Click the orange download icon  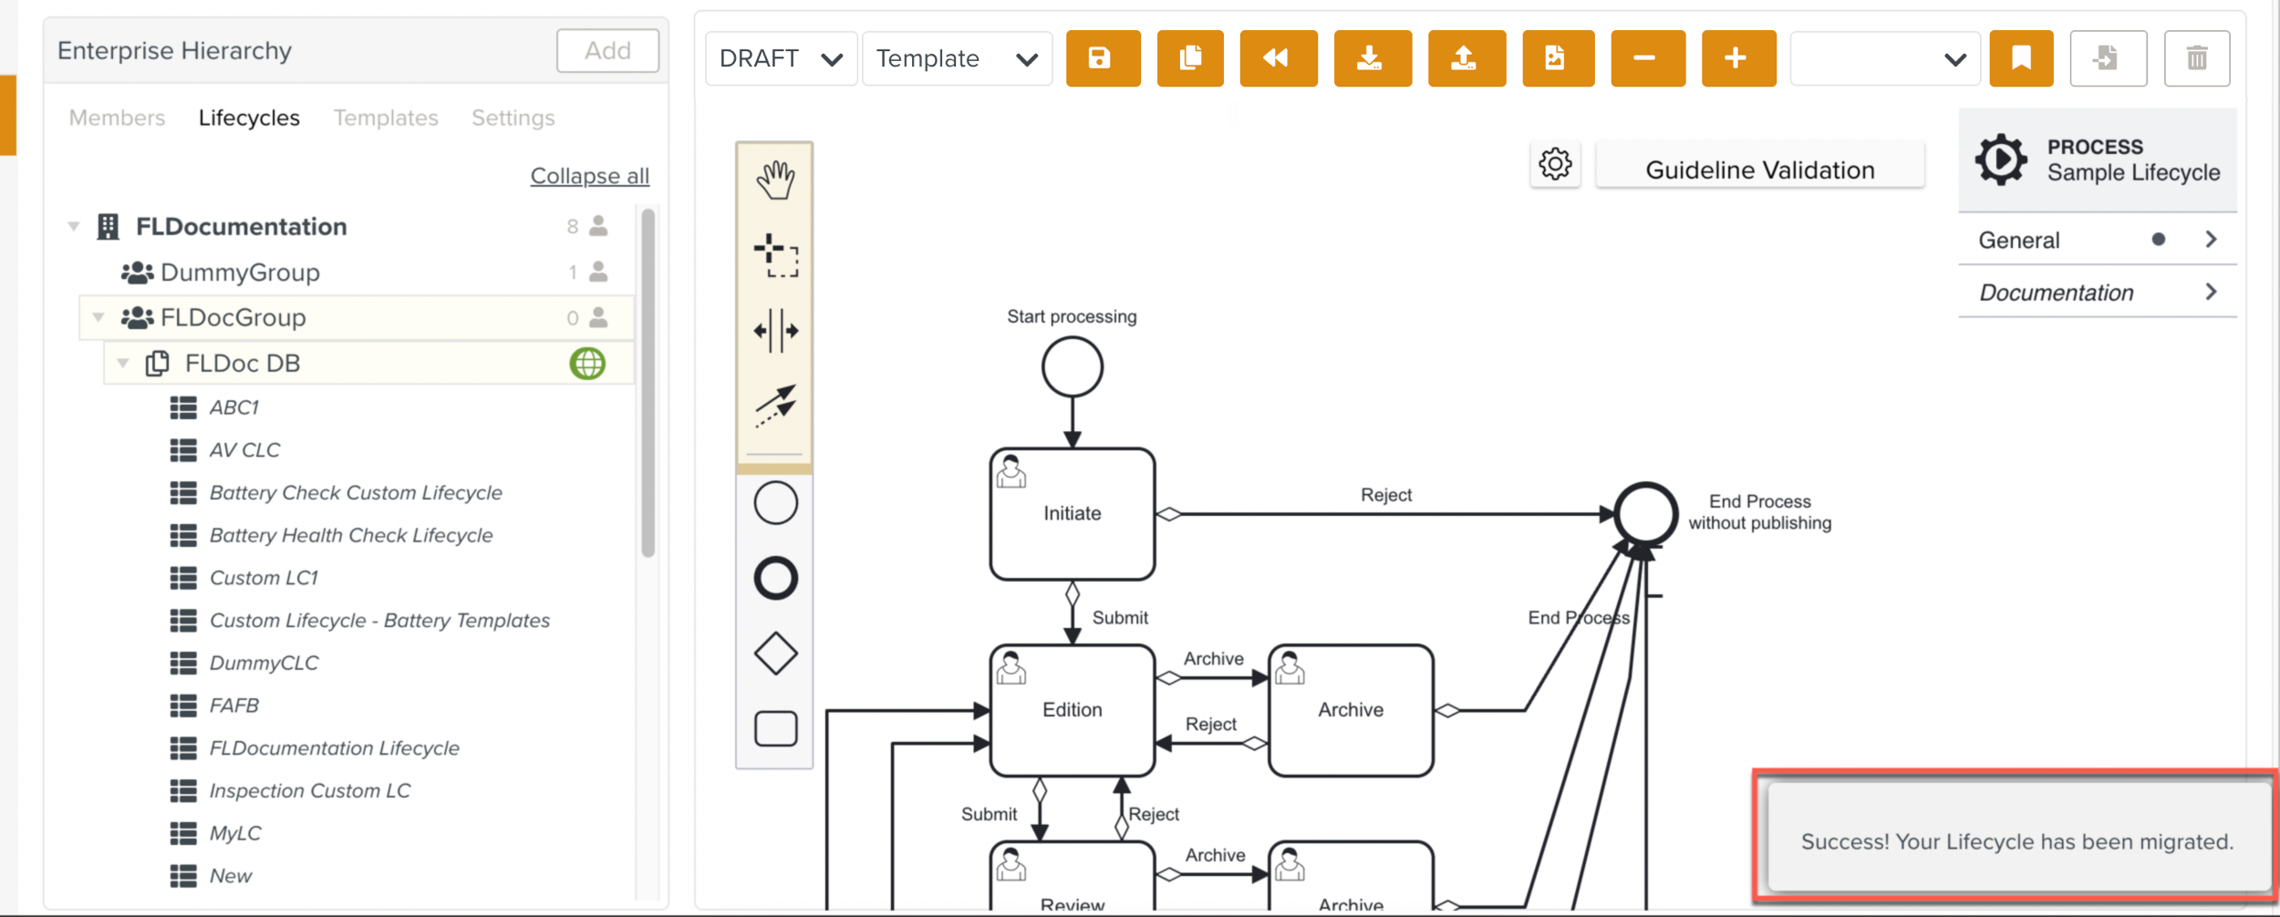(x=1371, y=58)
